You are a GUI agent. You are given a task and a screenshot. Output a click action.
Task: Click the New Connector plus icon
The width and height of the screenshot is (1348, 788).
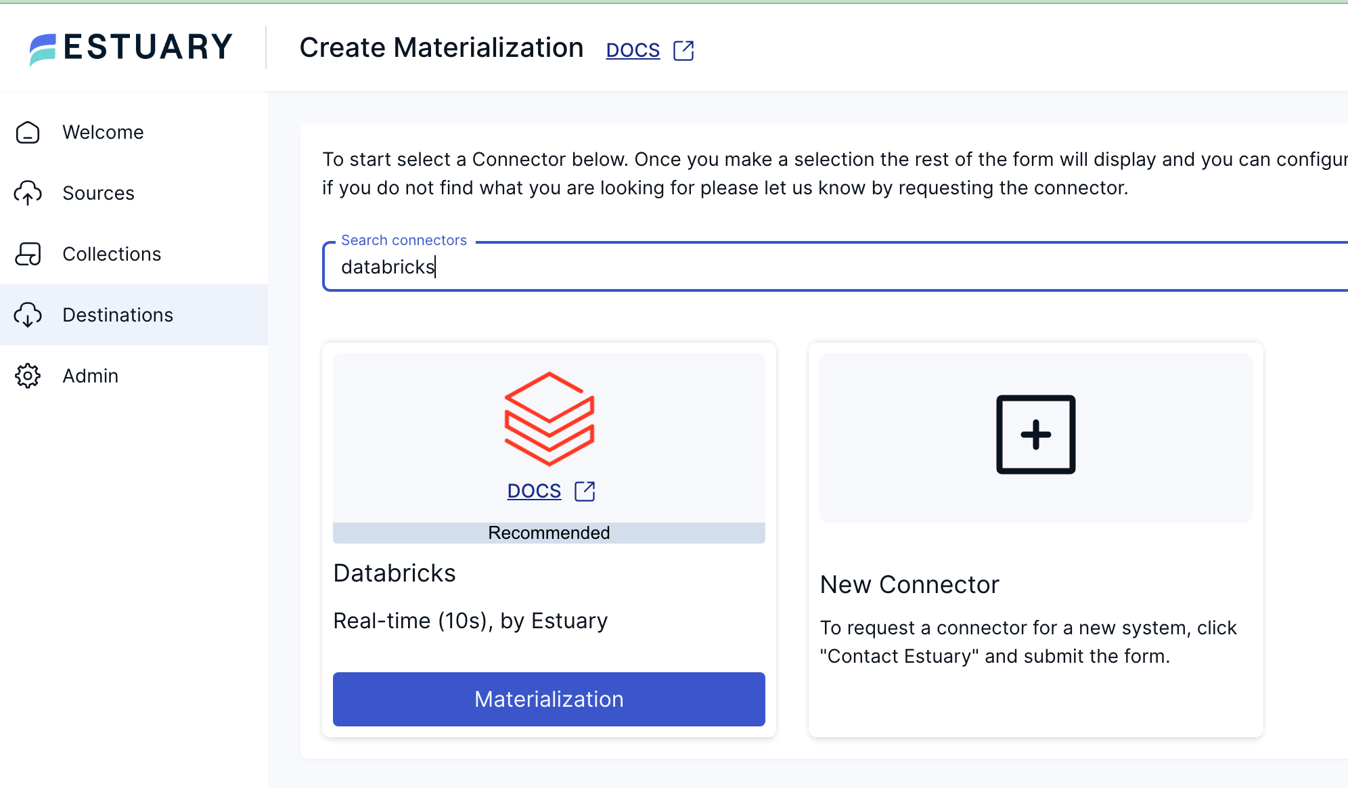[x=1035, y=435]
